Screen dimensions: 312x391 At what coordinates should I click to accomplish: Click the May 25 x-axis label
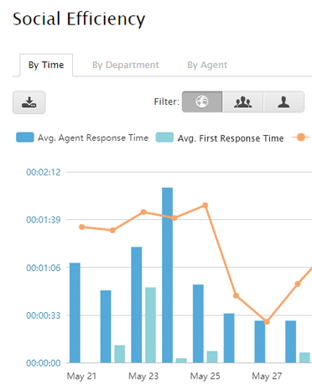(x=205, y=376)
